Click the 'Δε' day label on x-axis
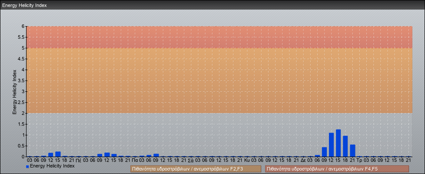 (x=303, y=160)
